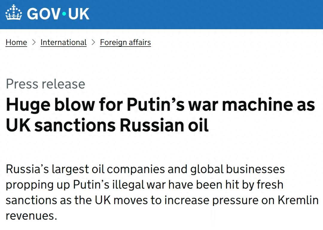Click the GOV.UK crown icon
Screen dimensions: 323x230
(14, 13)
